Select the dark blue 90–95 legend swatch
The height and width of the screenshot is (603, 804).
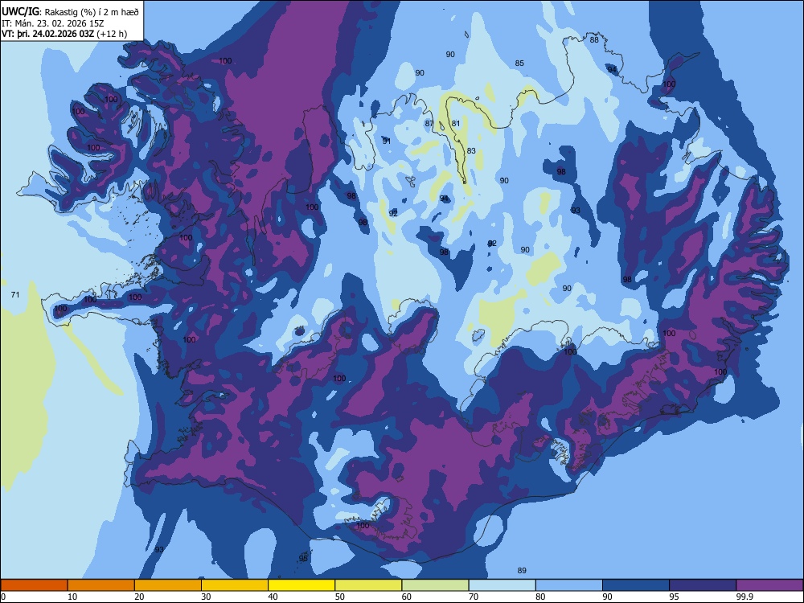coord(636,585)
